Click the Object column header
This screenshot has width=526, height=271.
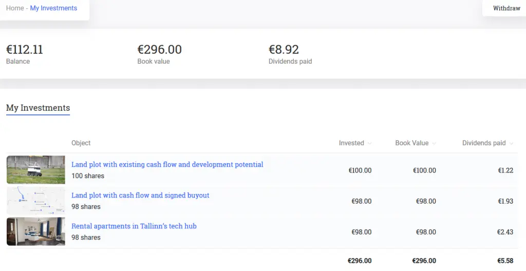(81, 143)
